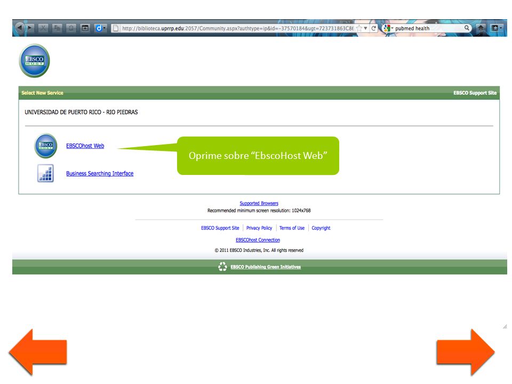Image resolution: width=512 pixels, height=384 pixels.
Task: Click the 'Recommended minimum screen resolution' text
Action: tap(259, 211)
